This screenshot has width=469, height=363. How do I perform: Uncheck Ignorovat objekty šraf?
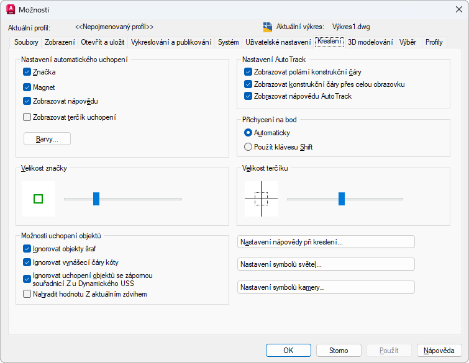pyautogui.click(x=27, y=249)
